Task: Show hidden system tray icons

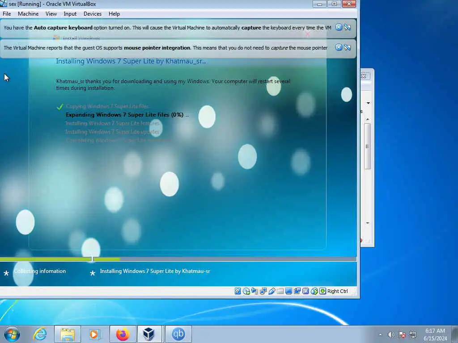Action: (x=380, y=335)
